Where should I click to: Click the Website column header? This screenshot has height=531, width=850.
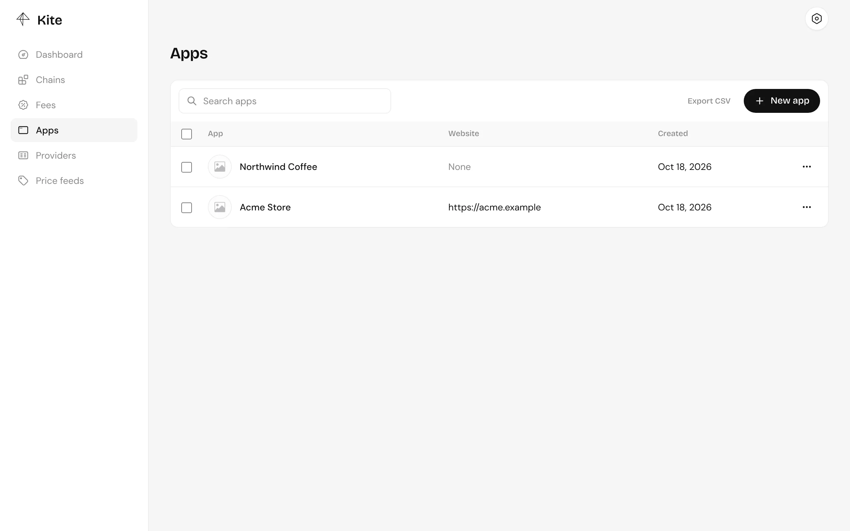pyautogui.click(x=463, y=133)
